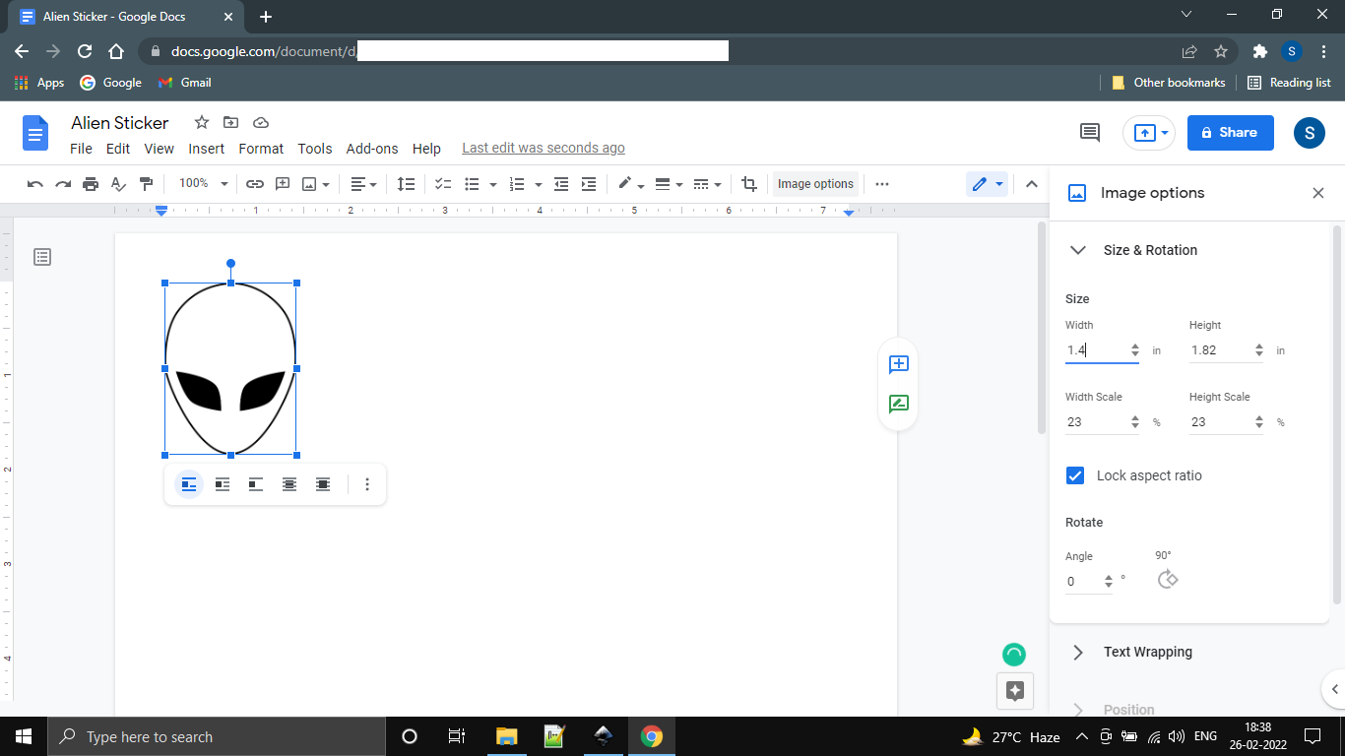This screenshot has width=1345, height=756.
Task: Open the zoom level dropdown
Action: pos(201,183)
